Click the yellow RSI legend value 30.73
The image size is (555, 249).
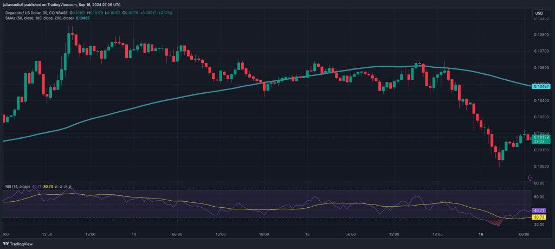tap(48, 186)
